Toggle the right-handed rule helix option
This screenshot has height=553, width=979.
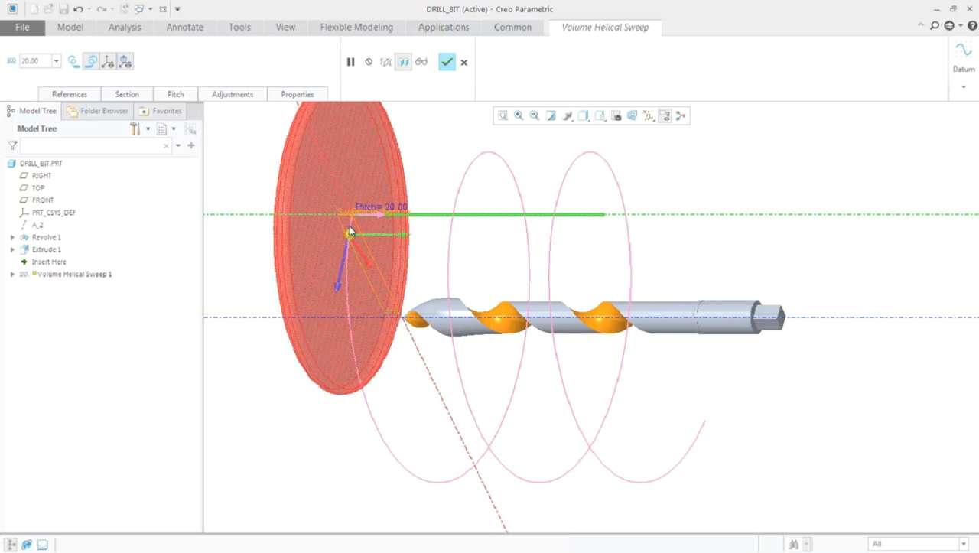pyautogui.click(x=90, y=61)
